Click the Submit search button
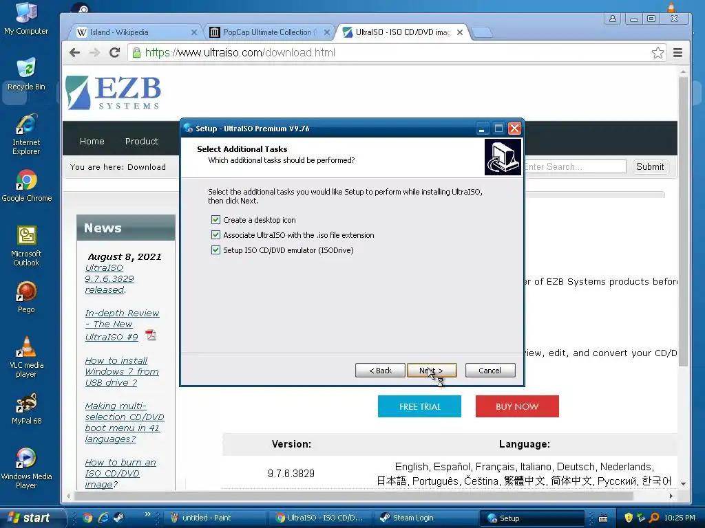Viewport: 705px width, 528px height. click(x=650, y=166)
